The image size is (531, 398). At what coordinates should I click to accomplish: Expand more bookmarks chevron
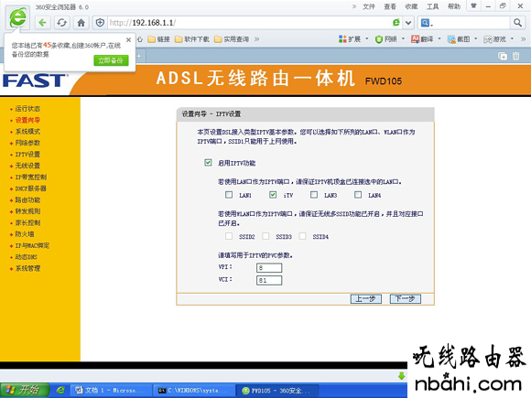[257, 39]
